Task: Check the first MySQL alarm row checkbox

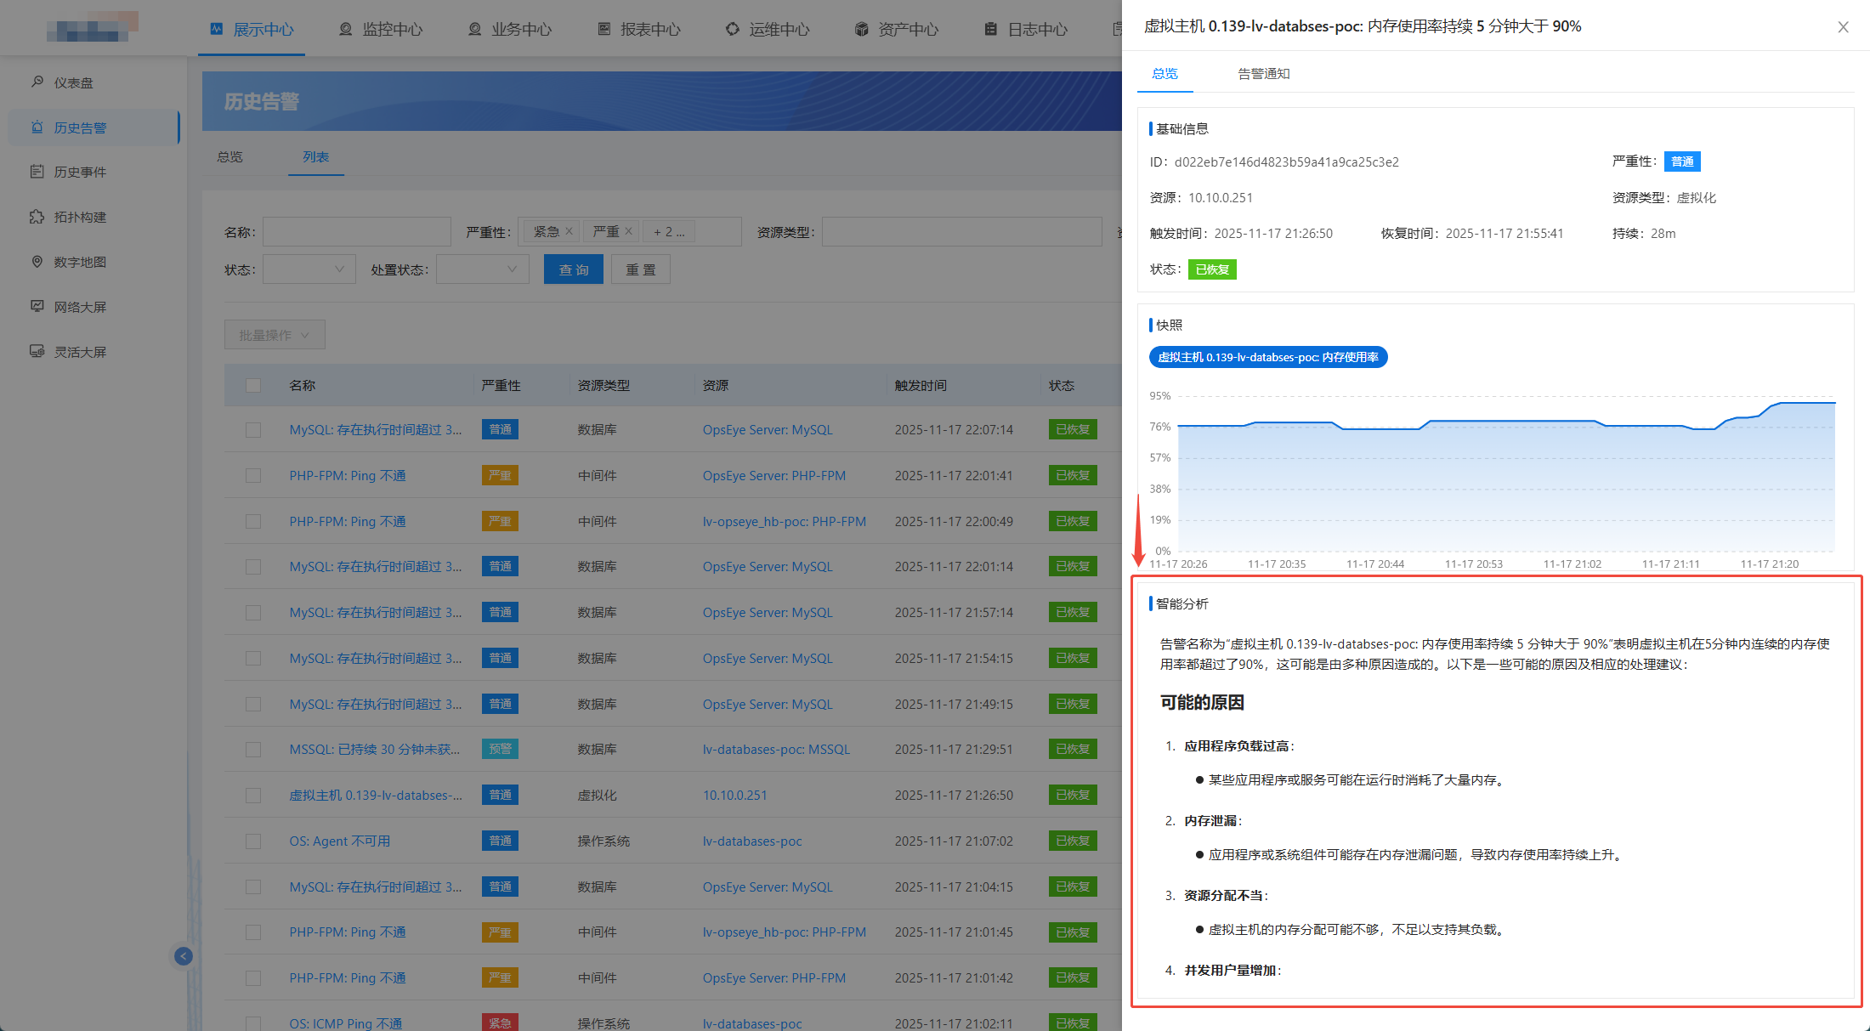Action: [x=253, y=430]
